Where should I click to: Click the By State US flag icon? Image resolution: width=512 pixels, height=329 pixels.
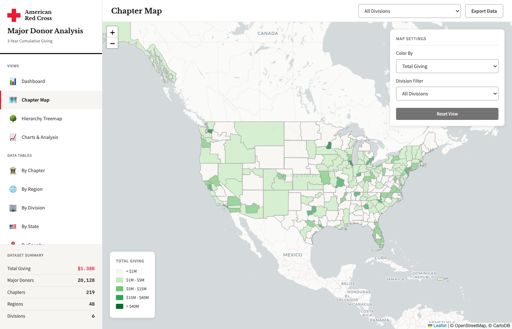pyautogui.click(x=13, y=227)
